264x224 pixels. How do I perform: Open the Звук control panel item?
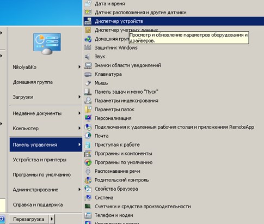174,57
